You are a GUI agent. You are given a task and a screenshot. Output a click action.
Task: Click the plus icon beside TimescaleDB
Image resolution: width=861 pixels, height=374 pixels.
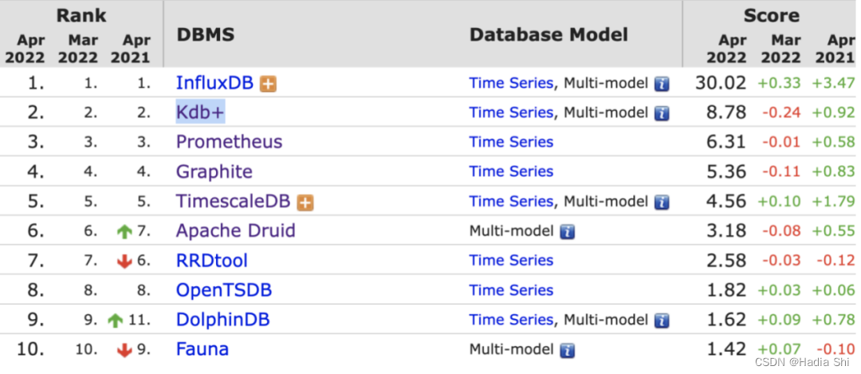click(x=305, y=203)
